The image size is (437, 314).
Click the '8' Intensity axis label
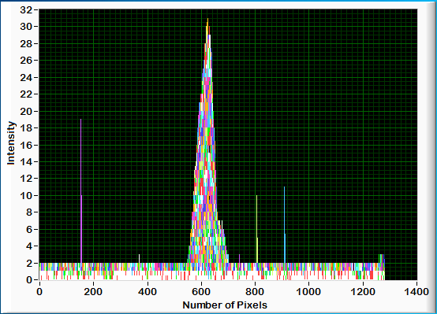pyautogui.click(x=28, y=212)
